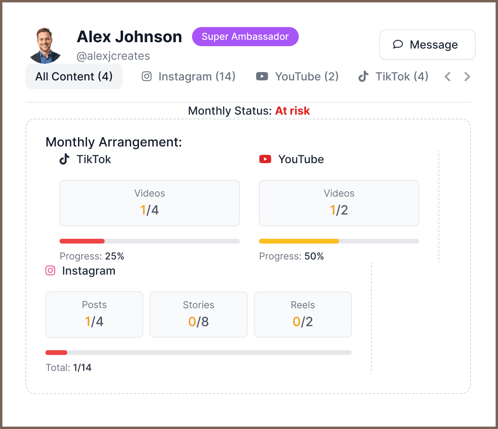This screenshot has width=498, height=429.
Task: Click the TikTok icon in the tab bar
Action: pos(363,76)
